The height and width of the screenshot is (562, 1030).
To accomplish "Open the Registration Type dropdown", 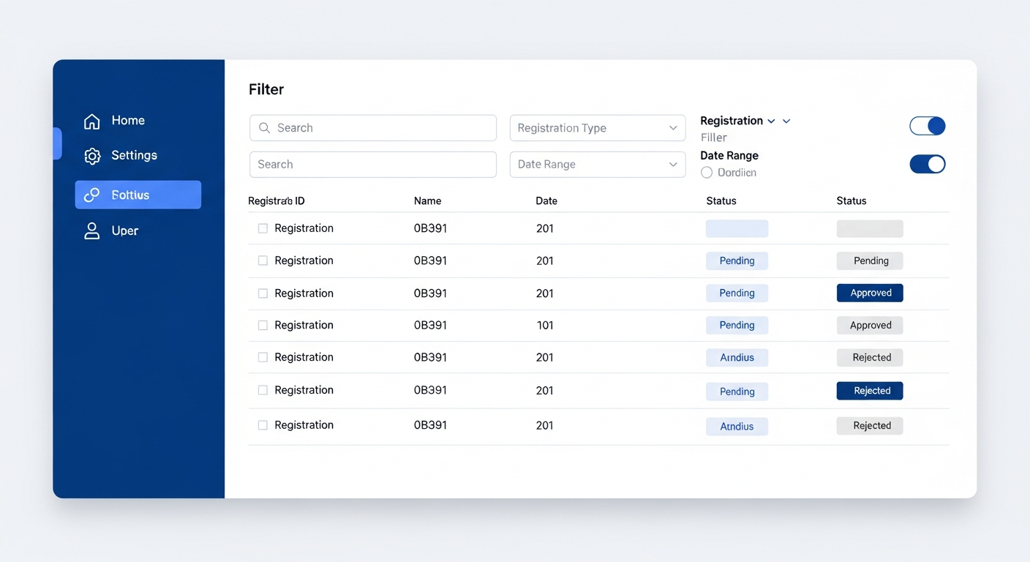I will click(598, 128).
